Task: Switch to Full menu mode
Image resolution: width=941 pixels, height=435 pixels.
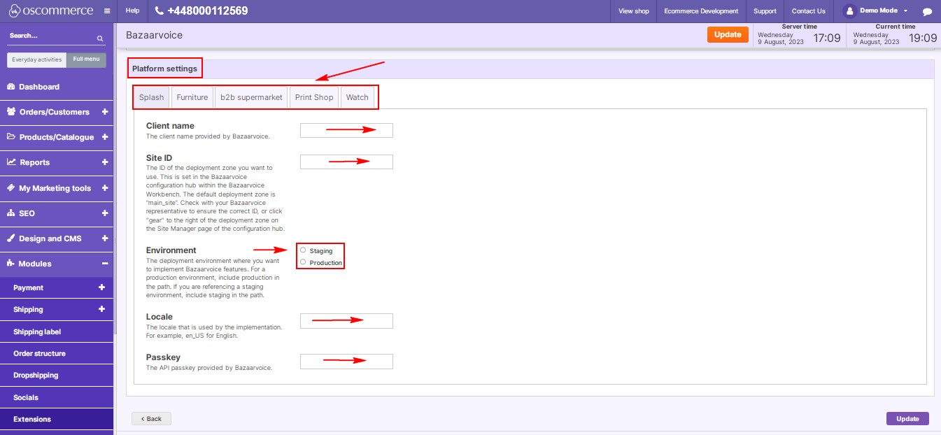Action: tap(87, 60)
